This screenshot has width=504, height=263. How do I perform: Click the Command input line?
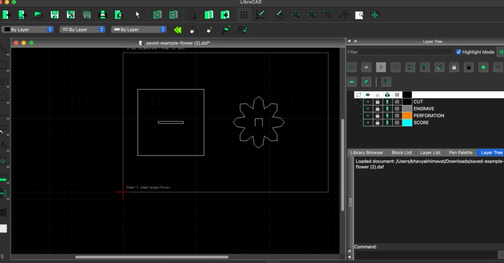[x=426, y=255]
